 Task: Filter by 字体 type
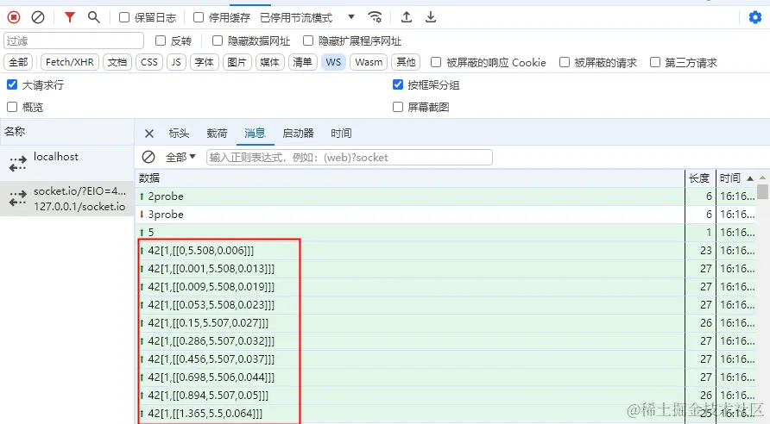coord(205,62)
